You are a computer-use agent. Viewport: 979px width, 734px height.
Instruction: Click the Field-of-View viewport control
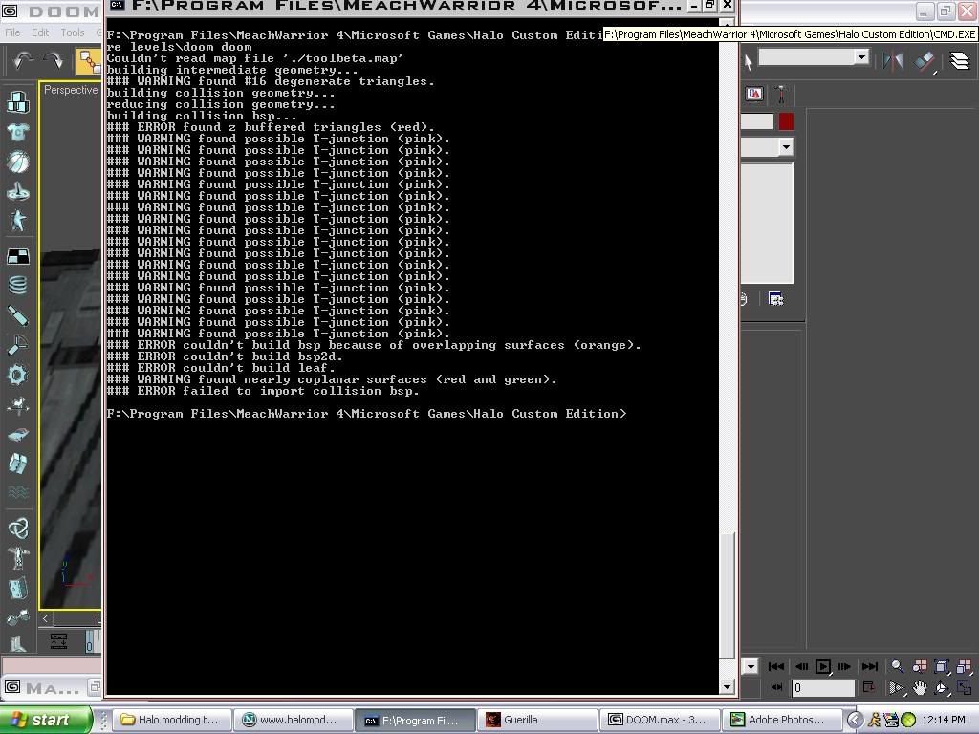point(897,688)
